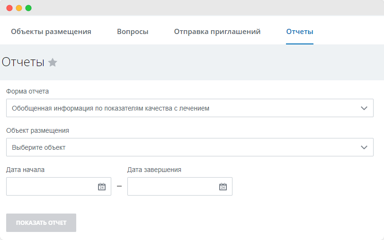The width and height of the screenshot is (384, 240).
Task: Open the calendar for Дата начала
Action: (x=102, y=187)
